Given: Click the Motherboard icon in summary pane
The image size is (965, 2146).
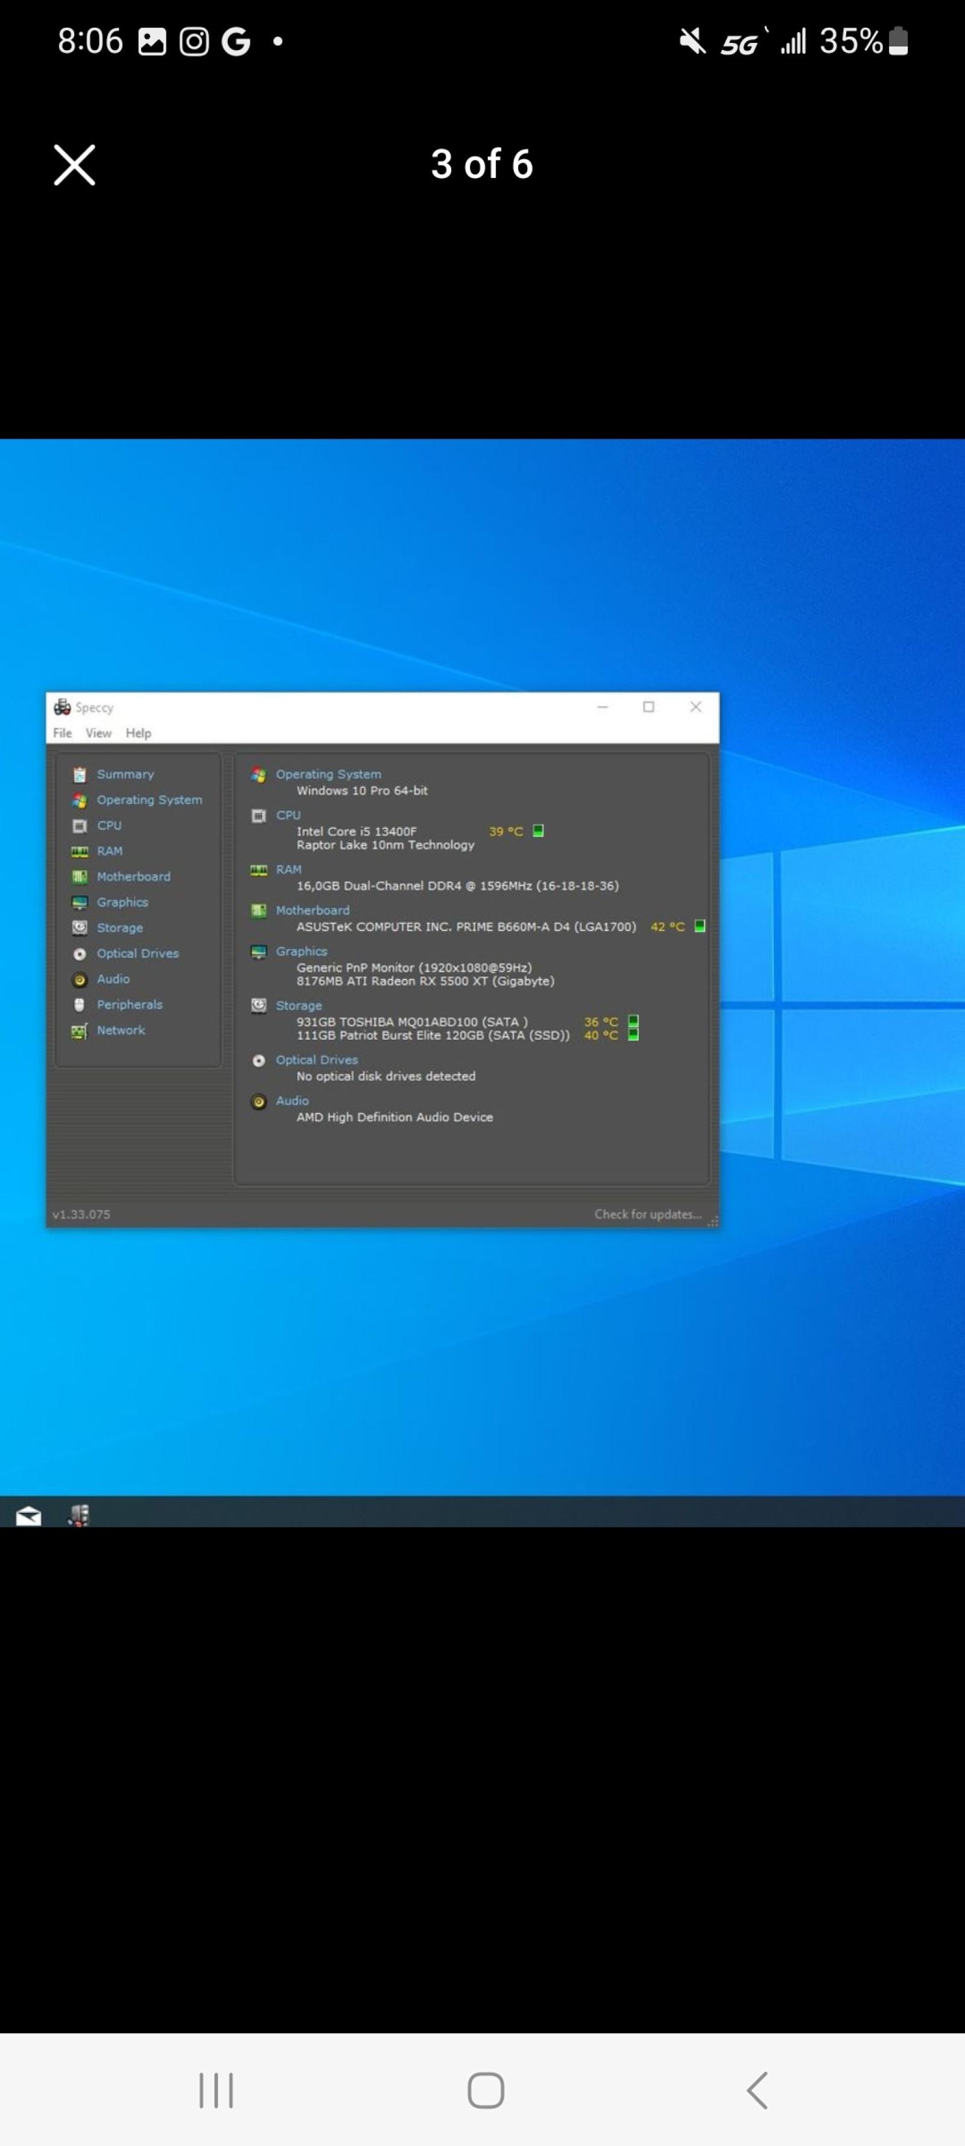Looking at the screenshot, I should [258, 911].
